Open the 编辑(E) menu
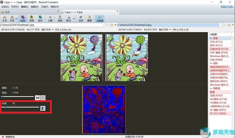Image resolution: width=235 pixels, height=138 pixels. click(x=25, y=7)
